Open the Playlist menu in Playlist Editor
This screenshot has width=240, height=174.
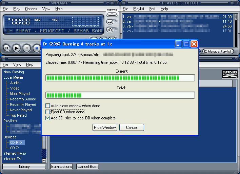point(139,9)
